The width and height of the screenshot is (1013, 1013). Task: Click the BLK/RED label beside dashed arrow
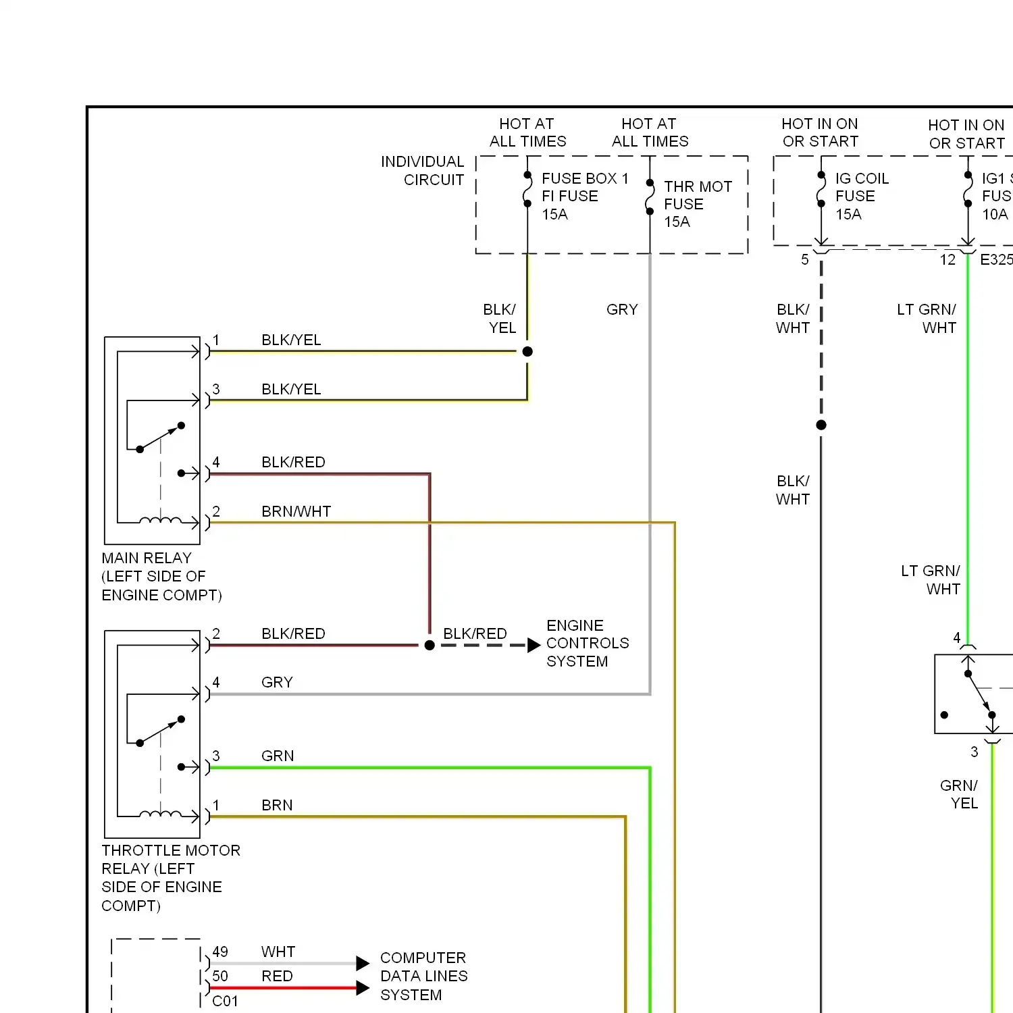475,633
